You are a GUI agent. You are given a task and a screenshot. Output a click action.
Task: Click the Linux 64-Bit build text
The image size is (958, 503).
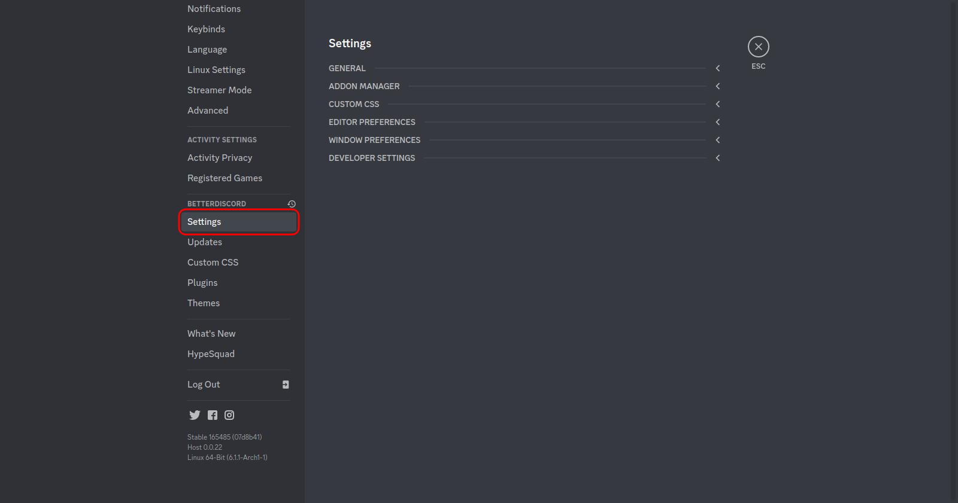[228, 458]
